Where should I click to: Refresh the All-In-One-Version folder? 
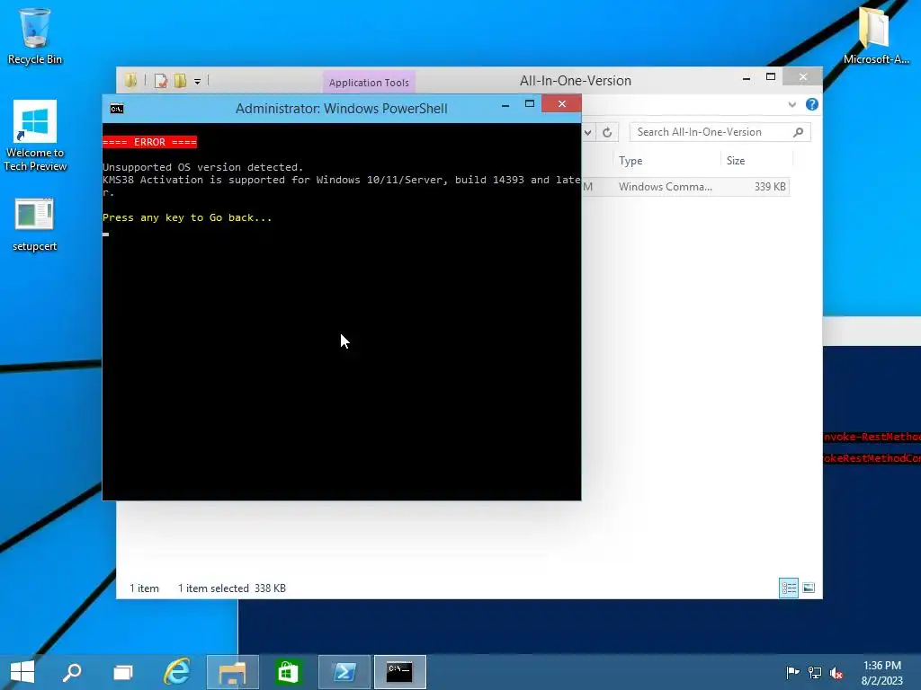607,132
